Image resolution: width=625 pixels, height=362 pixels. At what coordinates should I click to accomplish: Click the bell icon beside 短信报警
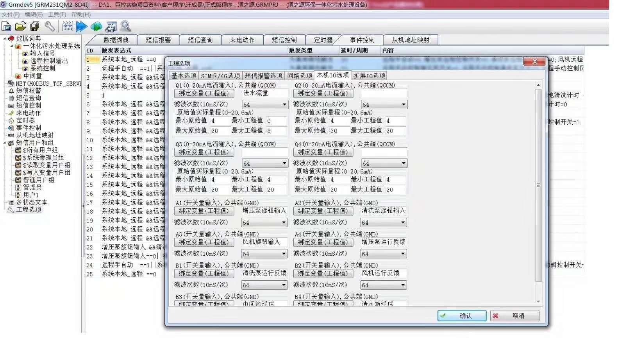[x=11, y=91]
